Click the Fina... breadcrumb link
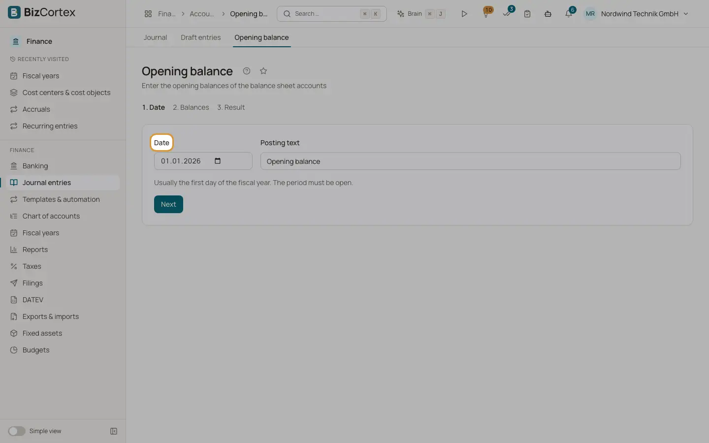 point(166,14)
